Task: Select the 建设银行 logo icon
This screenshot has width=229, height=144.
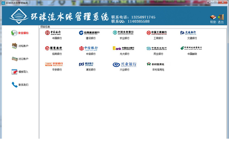Action: (x=89, y=33)
